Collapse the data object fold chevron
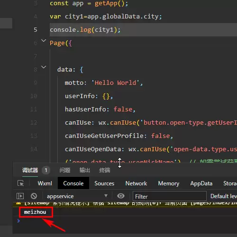The image size is (237, 237). [x=44, y=67]
